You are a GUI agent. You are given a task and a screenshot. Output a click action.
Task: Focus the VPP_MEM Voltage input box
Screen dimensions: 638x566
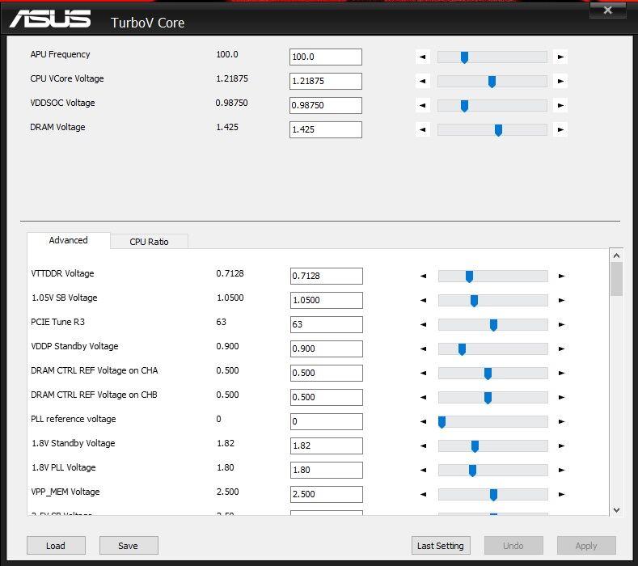[327, 494]
